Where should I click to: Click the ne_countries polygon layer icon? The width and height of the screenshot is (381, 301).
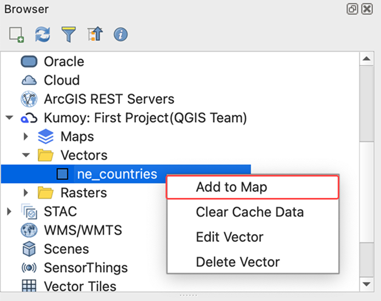tap(62, 174)
